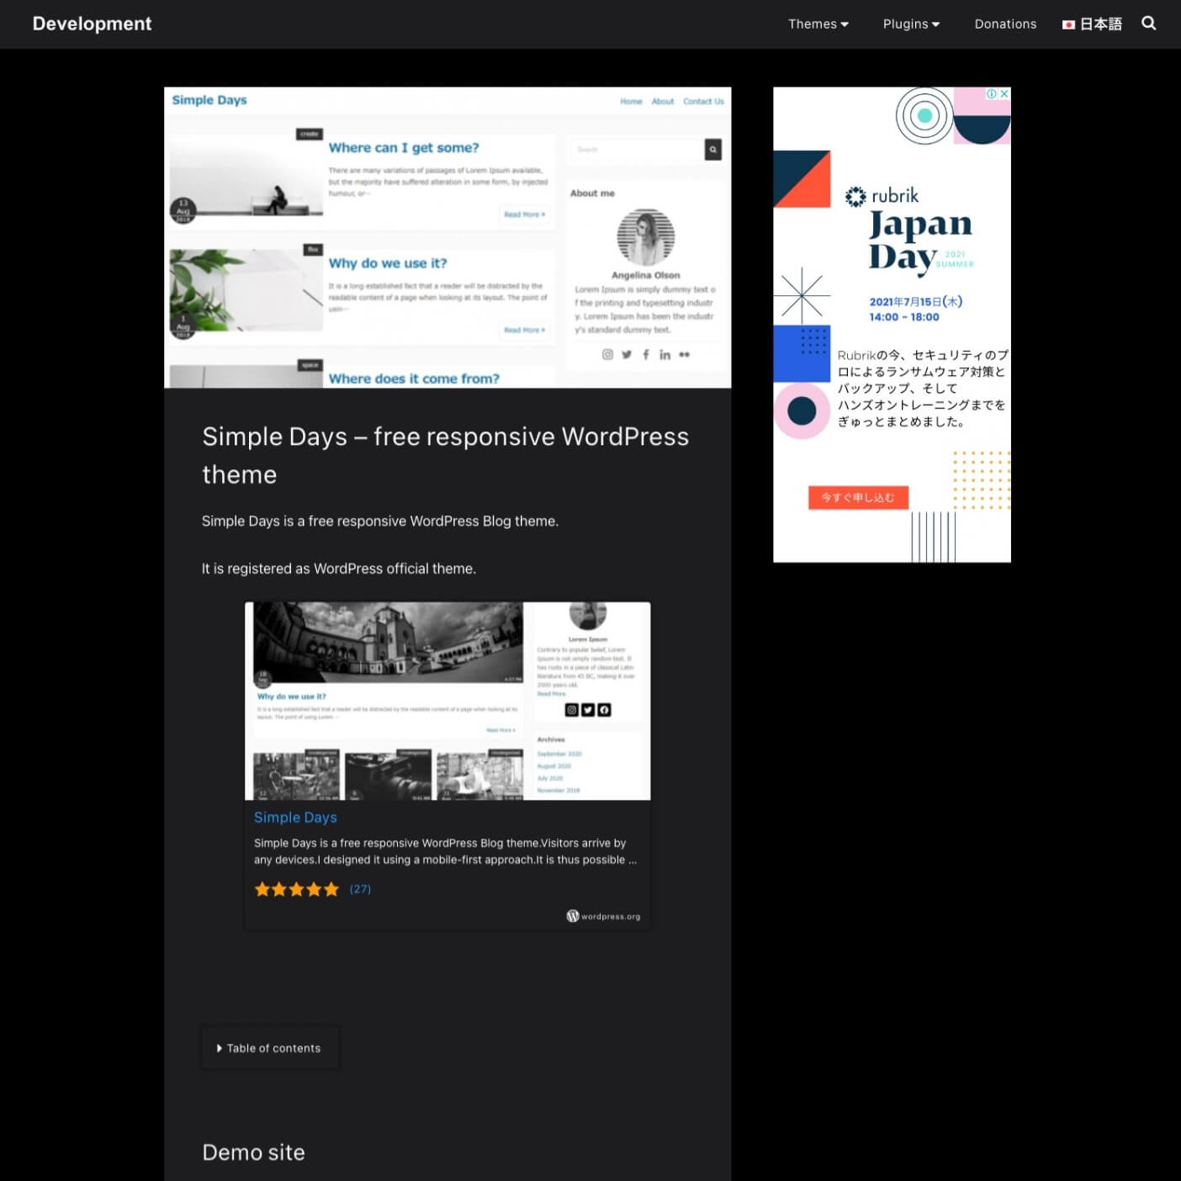Close the Rubrik ad with X icon
The width and height of the screenshot is (1181, 1181).
coord(1004,93)
